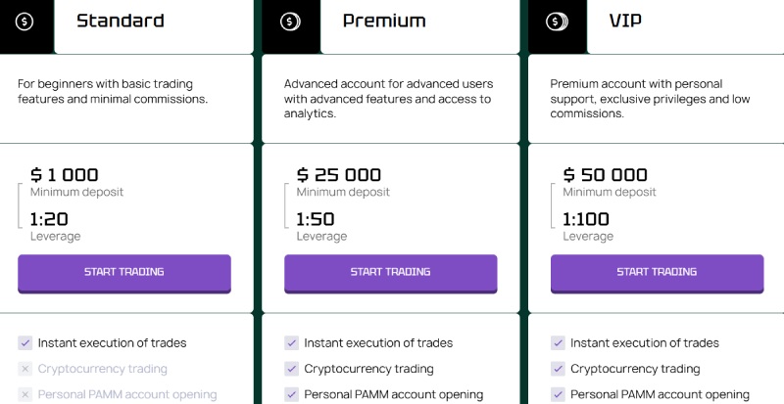Toggle VIP's Cryptocurrency trading checkbox
Image resolution: width=784 pixels, height=404 pixels.
coord(558,369)
